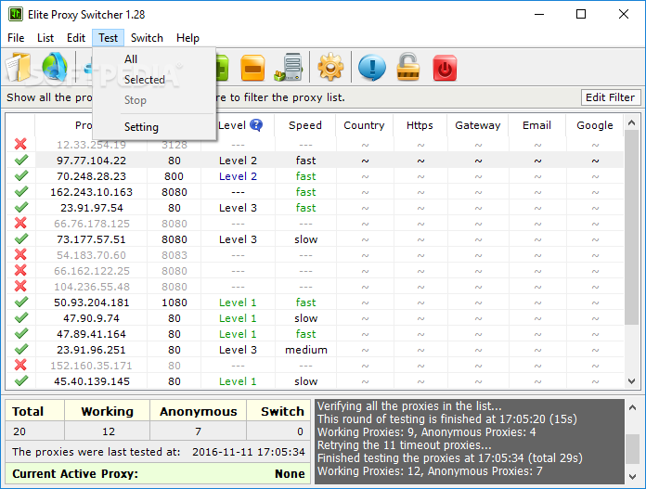Sort by the Https column header
The height and width of the screenshot is (489, 646).
[x=420, y=125]
